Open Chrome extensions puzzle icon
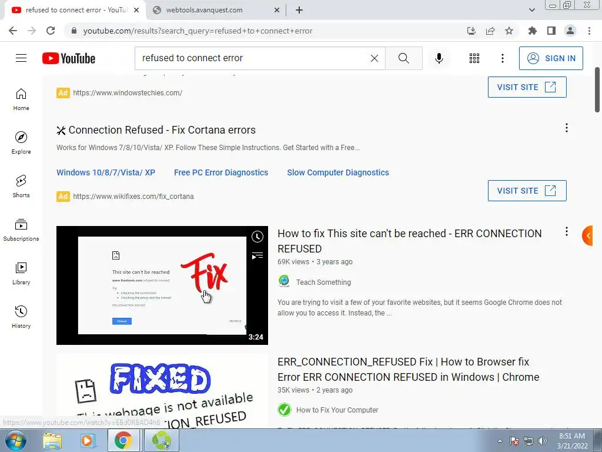This screenshot has height=452, width=602. pyautogui.click(x=532, y=31)
